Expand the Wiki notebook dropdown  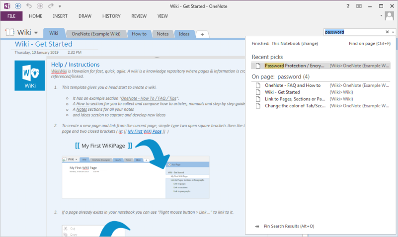(x=36, y=33)
